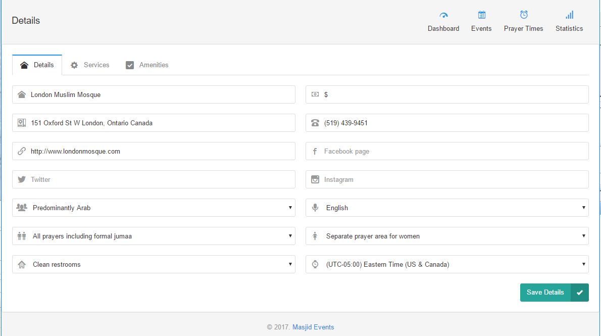Go to Events in top navigation
Image resolution: width=601 pixels, height=336 pixels.
click(x=481, y=22)
